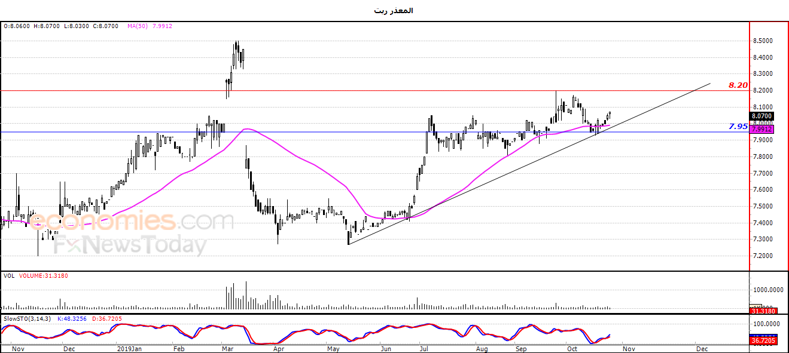Viewport: 789px width, 353px height.
Task: Click the "8.5000" price axis label
Action: tap(763, 41)
